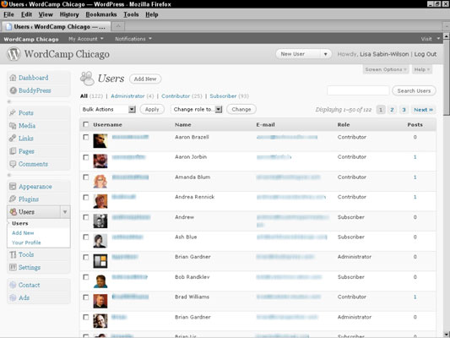450x338 pixels.
Task: Open the Bookmarks menu
Action: [x=101, y=14]
